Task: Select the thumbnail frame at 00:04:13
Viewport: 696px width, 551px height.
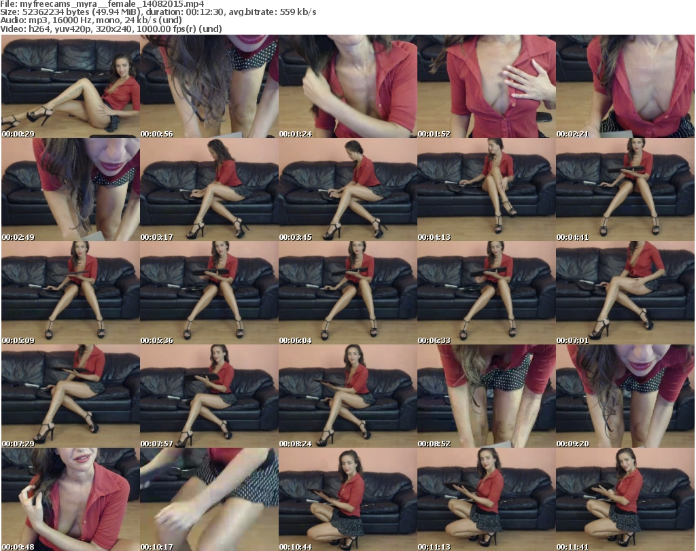Action: coord(487,190)
